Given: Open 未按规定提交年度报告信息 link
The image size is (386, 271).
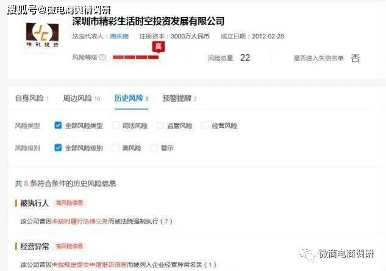Looking at the screenshot, I should pos(89,265).
